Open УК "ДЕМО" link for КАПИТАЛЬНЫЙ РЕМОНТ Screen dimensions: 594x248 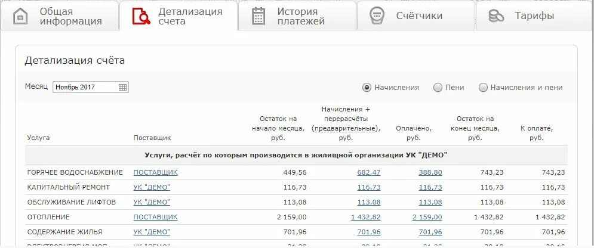(152, 187)
